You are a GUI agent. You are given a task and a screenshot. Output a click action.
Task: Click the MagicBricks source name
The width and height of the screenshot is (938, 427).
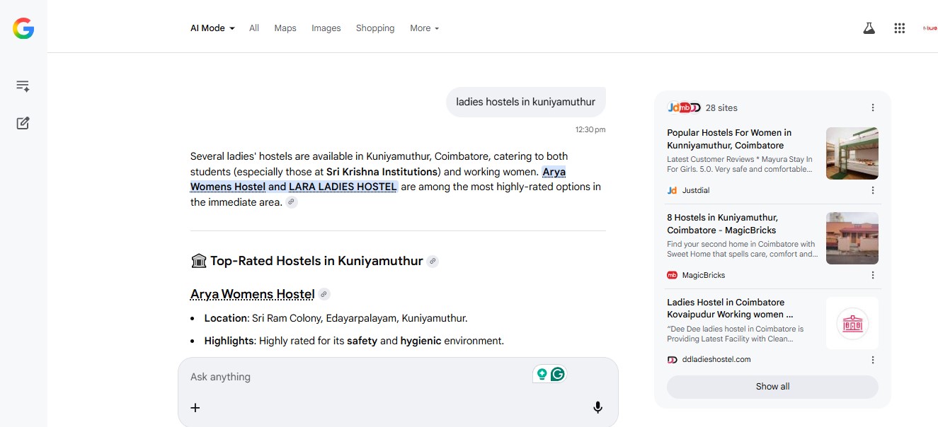(704, 275)
